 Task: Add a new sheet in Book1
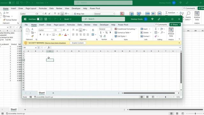point(53,93)
